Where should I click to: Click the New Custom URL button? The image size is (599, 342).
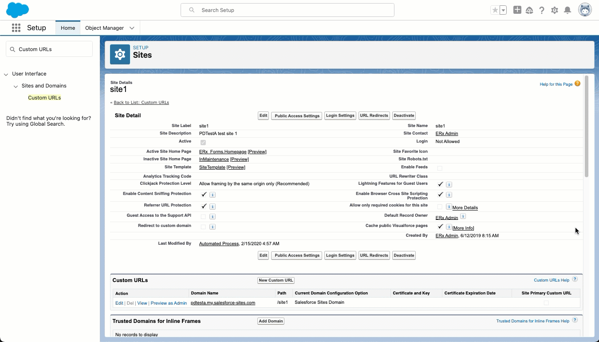coord(276,280)
